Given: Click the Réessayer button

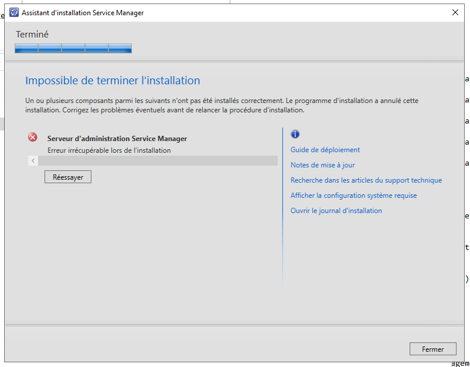Looking at the screenshot, I should (x=68, y=177).
